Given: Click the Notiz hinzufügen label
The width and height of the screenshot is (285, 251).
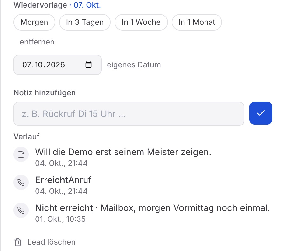Looking at the screenshot, I should tap(45, 93).
